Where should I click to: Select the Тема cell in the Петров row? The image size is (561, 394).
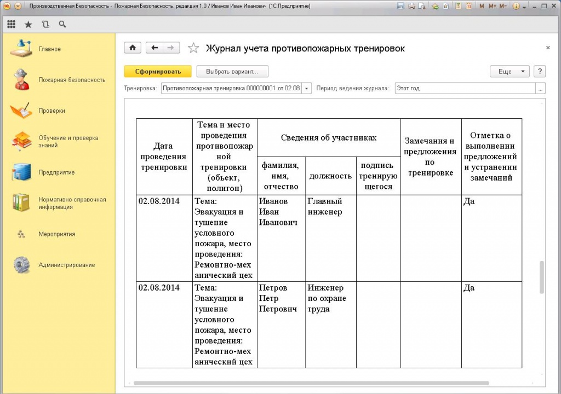pos(225,325)
